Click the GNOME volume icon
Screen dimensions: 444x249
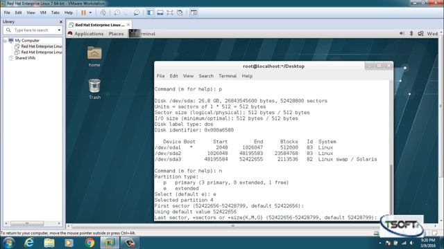[402, 33]
